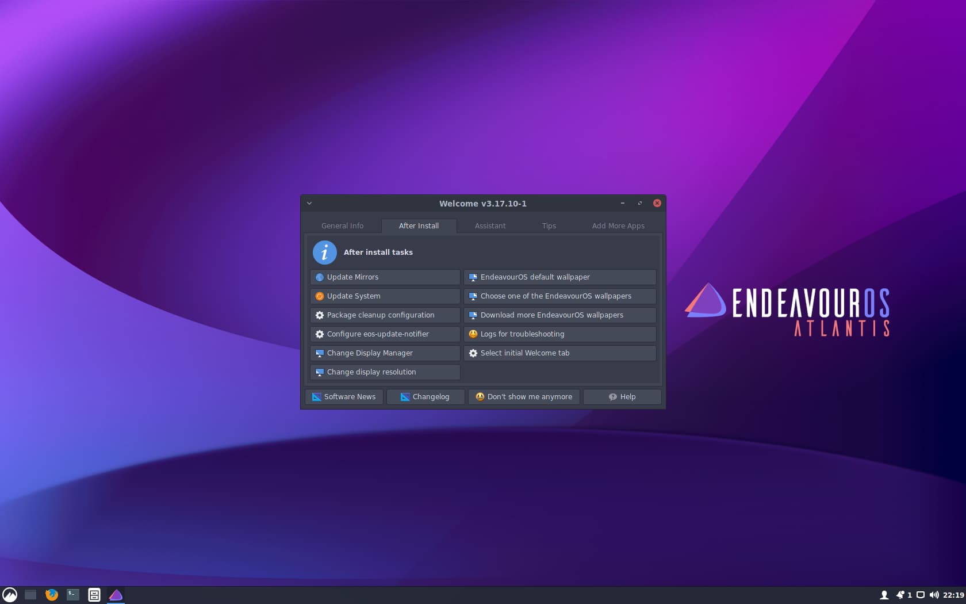The image size is (966, 604).
Task: Open Logs for troubleshooting
Action: tap(560, 334)
